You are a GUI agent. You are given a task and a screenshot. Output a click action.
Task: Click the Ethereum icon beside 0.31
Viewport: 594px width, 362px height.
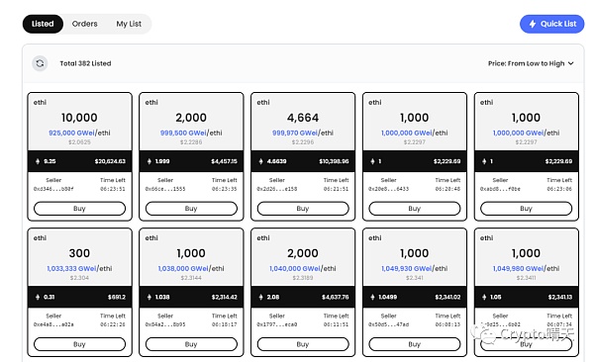coord(38,297)
